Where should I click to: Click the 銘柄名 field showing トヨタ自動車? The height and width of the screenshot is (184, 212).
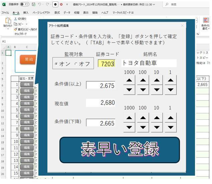tap(149, 63)
